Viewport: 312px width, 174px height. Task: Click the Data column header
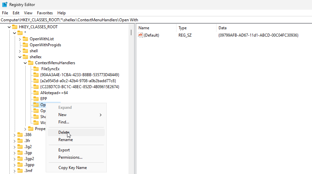pos(222,28)
